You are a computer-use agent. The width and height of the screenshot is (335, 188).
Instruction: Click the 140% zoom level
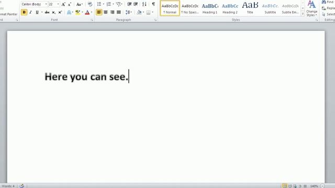pyautogui.click(x=314, y=186)
